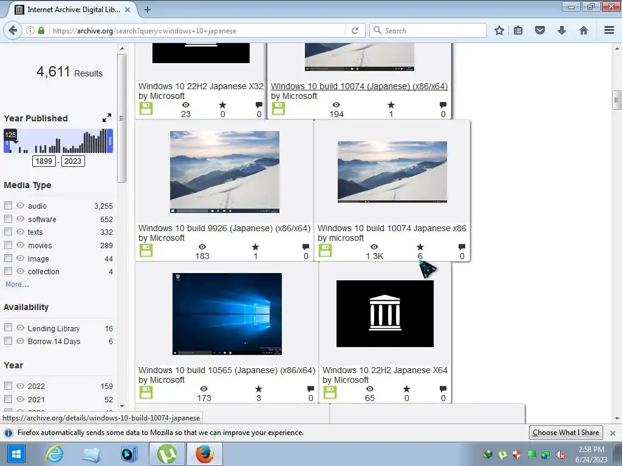Open media player icon on taskbar
This screenshot has width=622, height=466.
[129, 454]
